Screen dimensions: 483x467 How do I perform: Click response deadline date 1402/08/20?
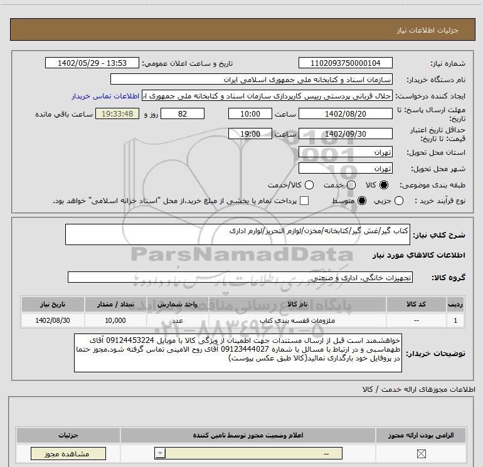pos(345,114)
